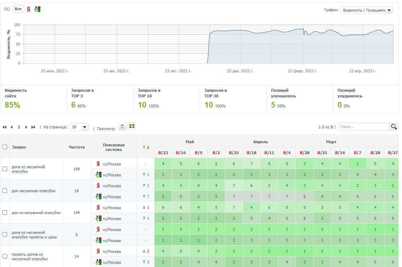Click the 'Запросов в TOP 3' label
The image size is (402, 267).
(x=82, y=93)
